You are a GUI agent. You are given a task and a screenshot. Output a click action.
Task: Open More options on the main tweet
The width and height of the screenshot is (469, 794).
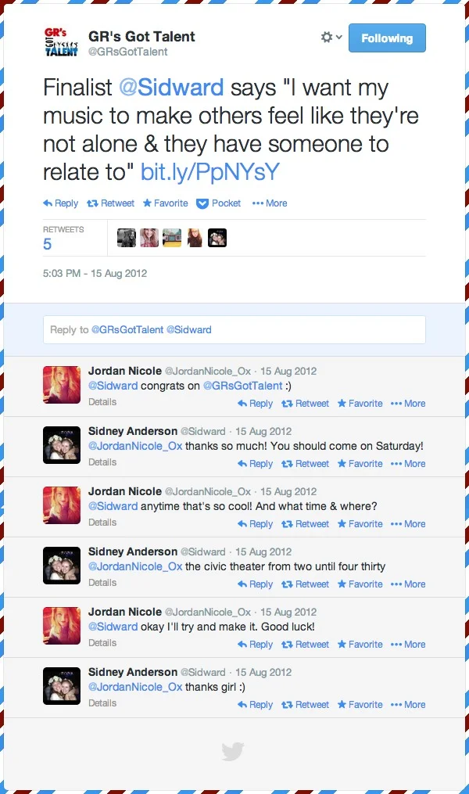[x=270, y=203]
